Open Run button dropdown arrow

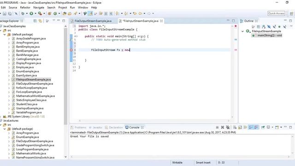[35, 13]
